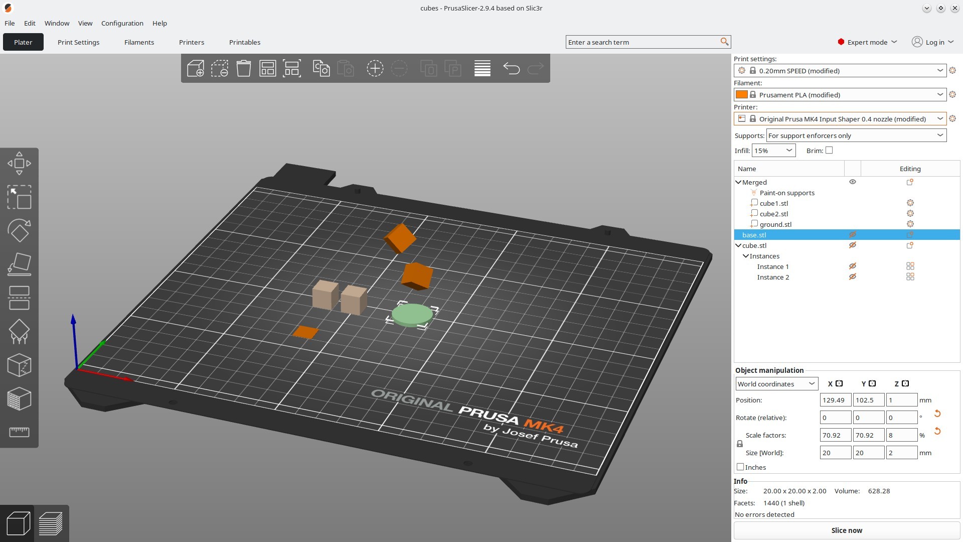
Task: Check the Inches checkbox
Action: click(x=740, y=467)
